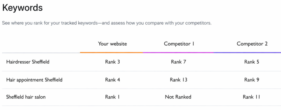281x110 pixels.
Task: Click Rank 3 for Hairdresser Sheffield
Action: click(x=113, y=62)
